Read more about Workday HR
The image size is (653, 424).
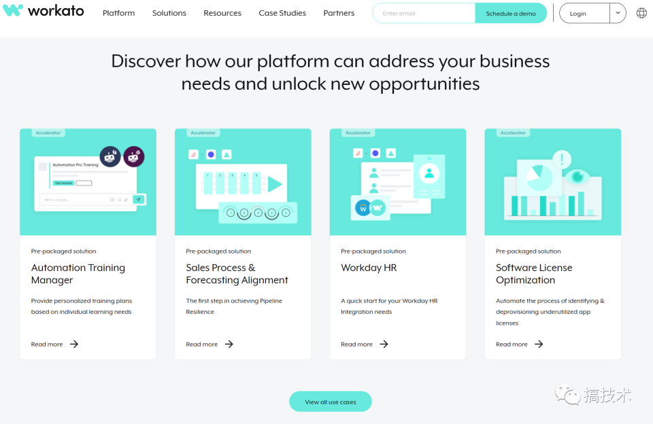tap(357, 344)
